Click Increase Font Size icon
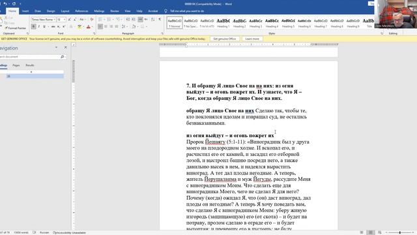The height and width of the screenshot is (235, 417). point(70,20)
